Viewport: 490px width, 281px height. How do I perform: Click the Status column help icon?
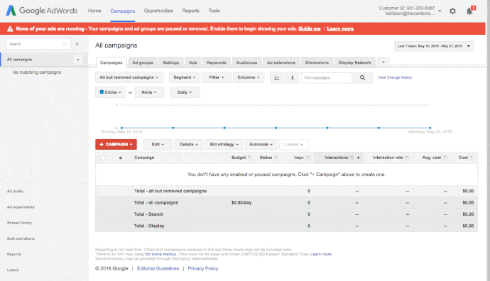[x=276, y=158]
